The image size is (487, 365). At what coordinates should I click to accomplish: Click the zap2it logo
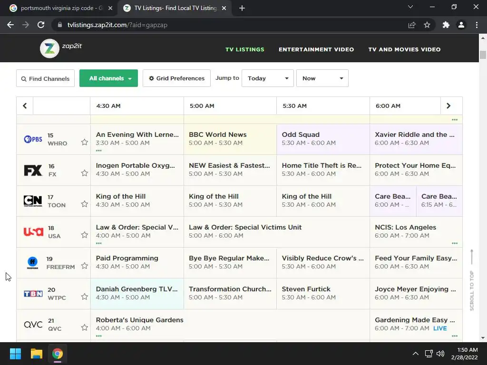(x=61, y=48)
